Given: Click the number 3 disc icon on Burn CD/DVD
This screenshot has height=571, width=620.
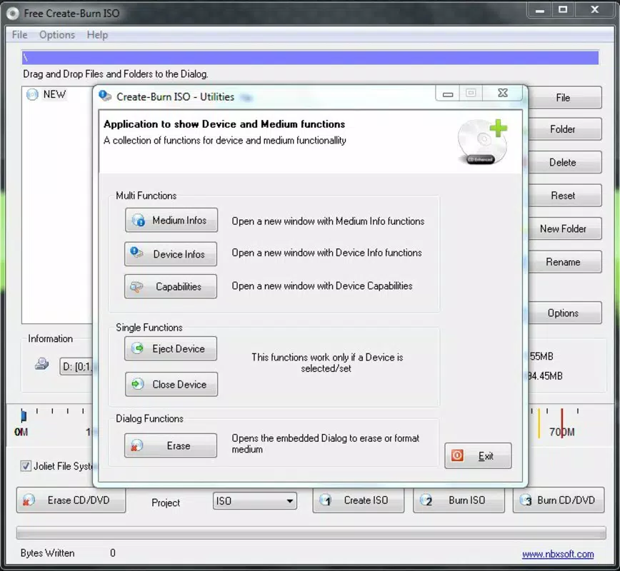Looking at the screenshot, I should tap(526, 500).
